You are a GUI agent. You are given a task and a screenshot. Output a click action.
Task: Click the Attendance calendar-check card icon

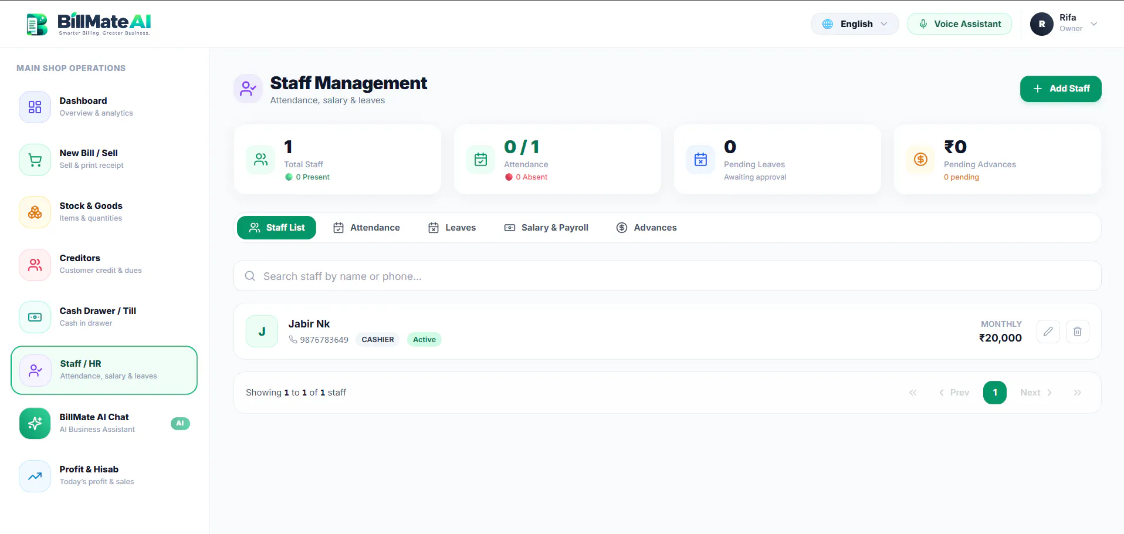[x=480, y=159]
